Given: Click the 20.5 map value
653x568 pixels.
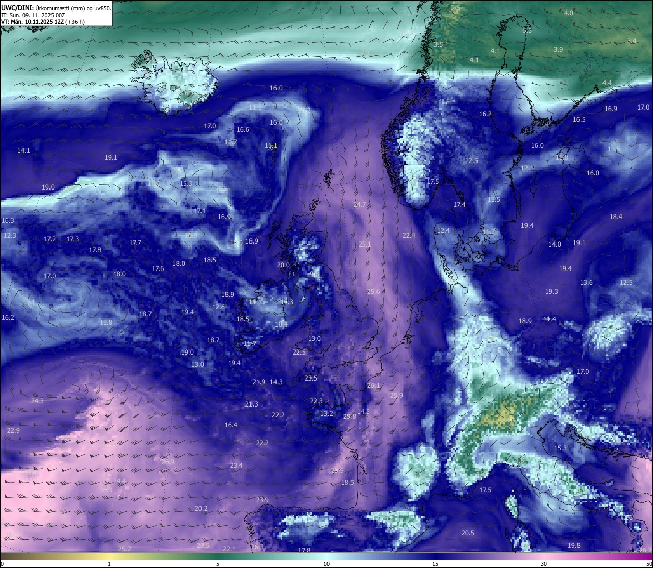Looking at the screenshot, I should click(x=468, y=533).
